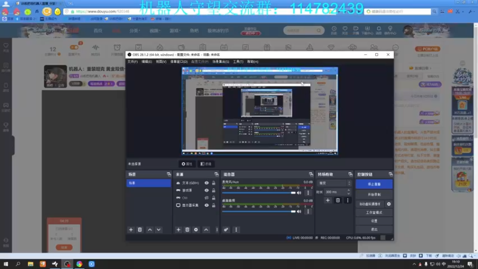
Task: Float the Sources dock panel
Action: coord(216,174)
